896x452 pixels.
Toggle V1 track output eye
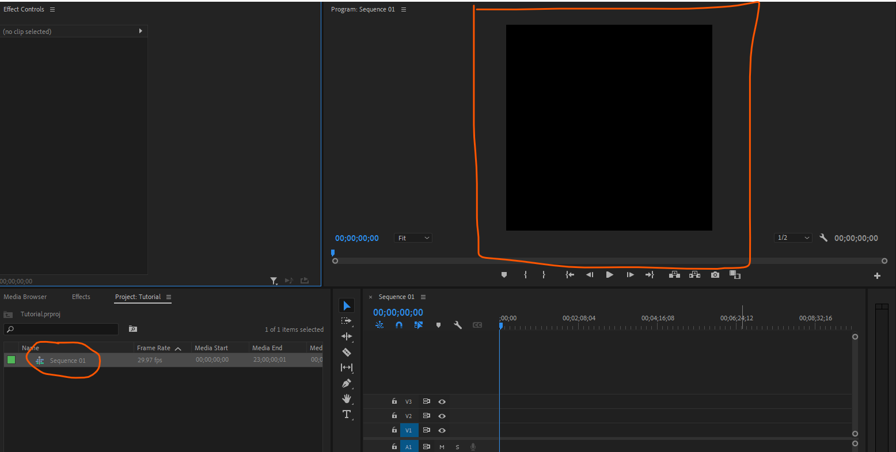[442, 430]
